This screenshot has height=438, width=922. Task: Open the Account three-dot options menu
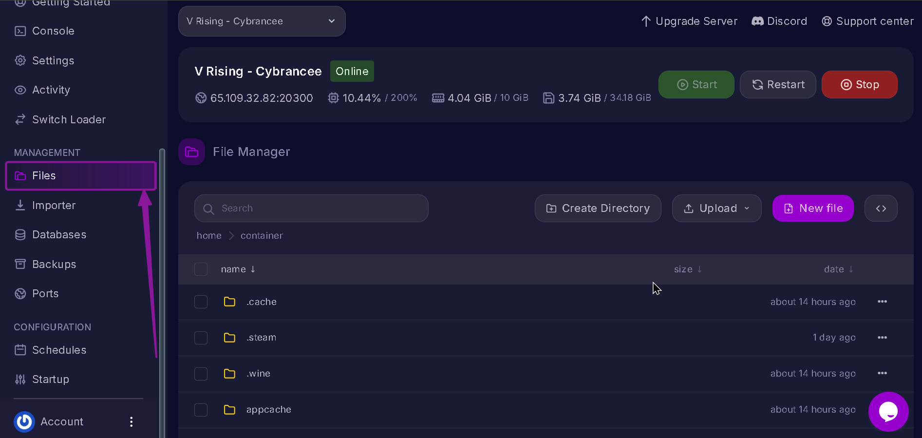[131, 422]
